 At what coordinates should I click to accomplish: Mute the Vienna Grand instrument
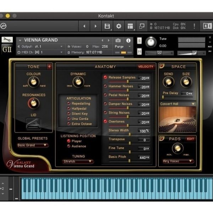[x=139, y=51]
